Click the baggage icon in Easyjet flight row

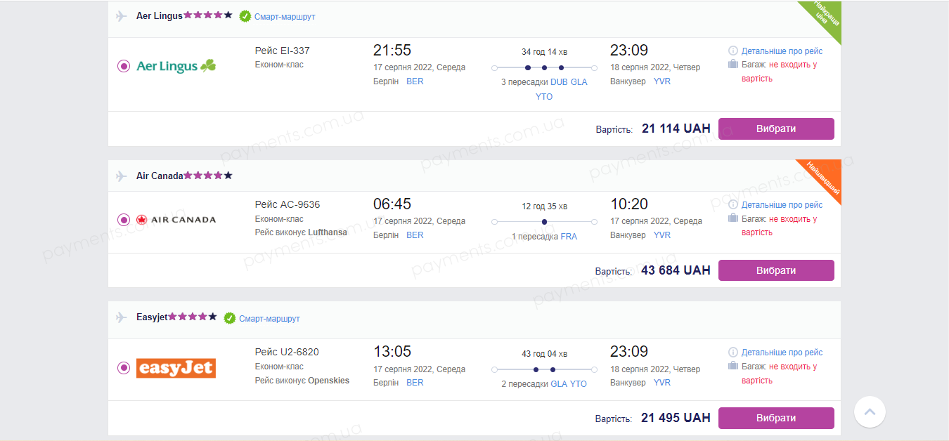(x=733, y=366)
